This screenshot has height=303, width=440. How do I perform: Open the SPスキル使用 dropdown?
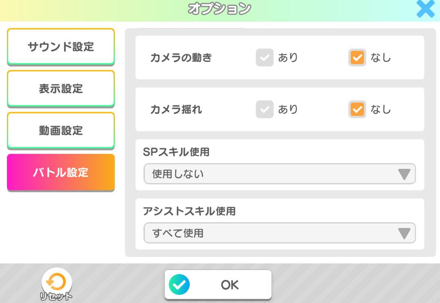point(270,174)
